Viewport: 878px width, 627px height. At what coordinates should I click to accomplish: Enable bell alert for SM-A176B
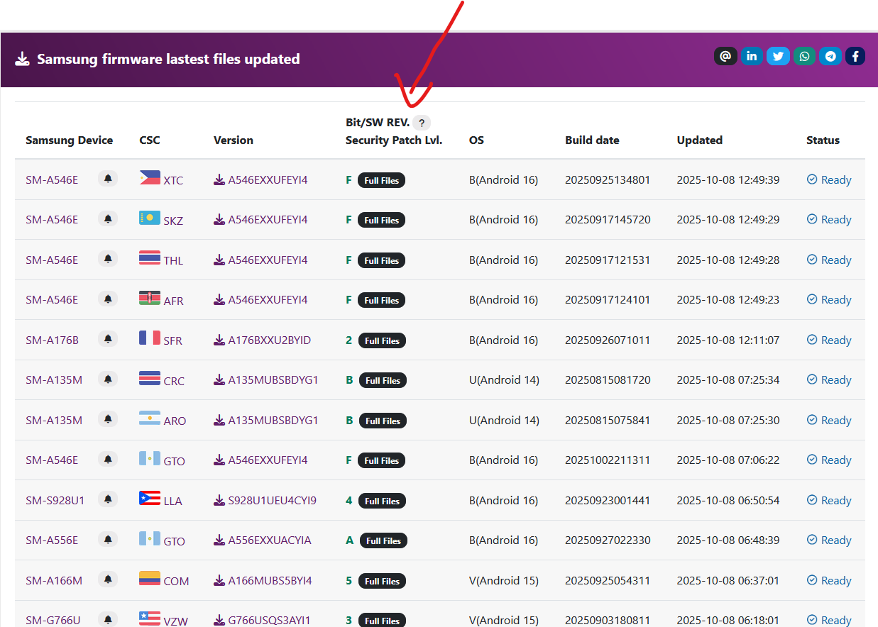[108, 340]
